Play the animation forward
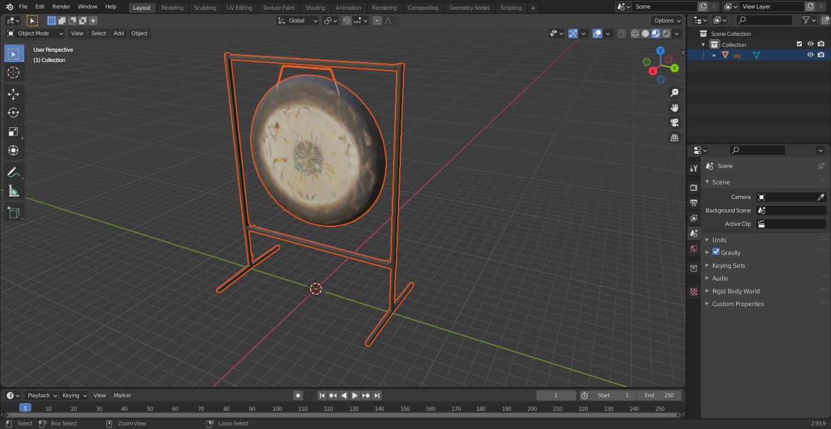The height and width of the screenshot is (429, 831). 355,396
